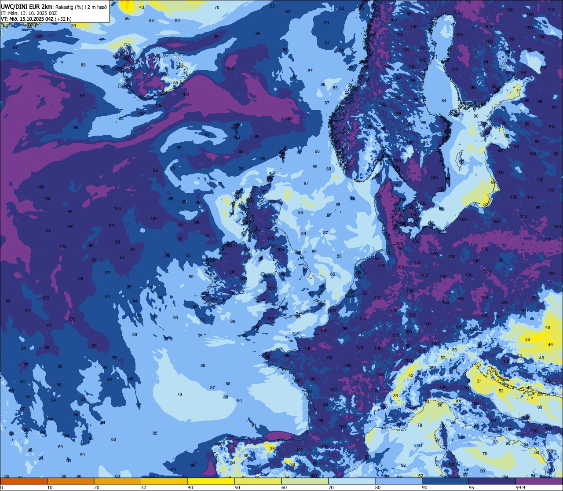
Task: Select the light green 60–70 legend segment
Action: click(x=305, y=481)
